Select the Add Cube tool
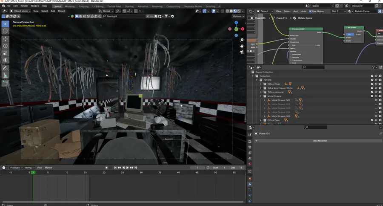This screenshot has width=383, height=206. tap(6, 84)
